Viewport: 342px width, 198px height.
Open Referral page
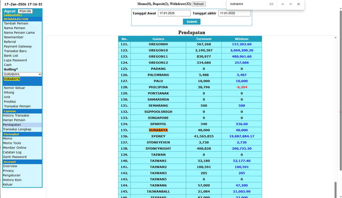click(10, 42)
